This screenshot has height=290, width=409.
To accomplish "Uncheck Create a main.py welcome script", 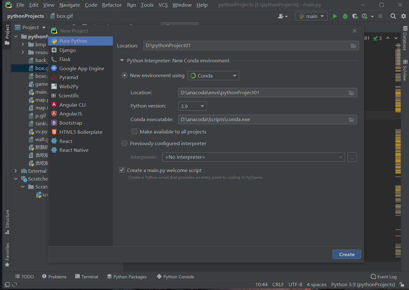I will (x=122, y=170).
